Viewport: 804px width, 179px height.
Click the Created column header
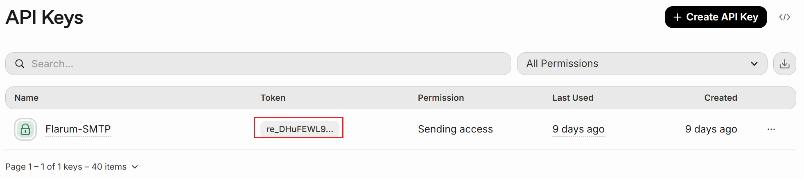[x=720, y=98]
